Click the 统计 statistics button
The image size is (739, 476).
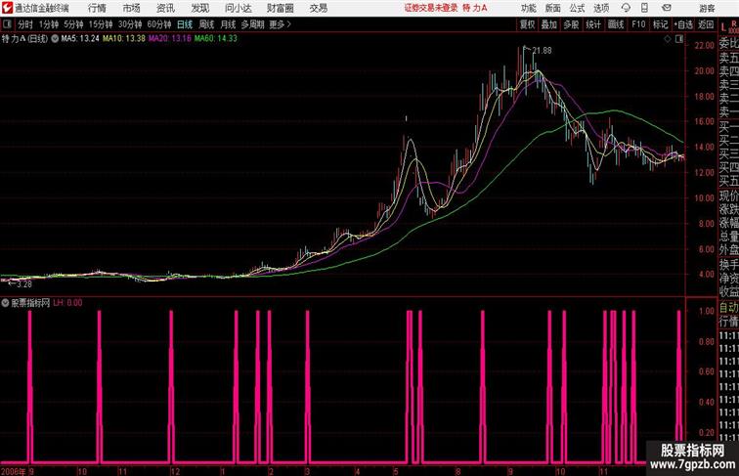tap(593, 24)
